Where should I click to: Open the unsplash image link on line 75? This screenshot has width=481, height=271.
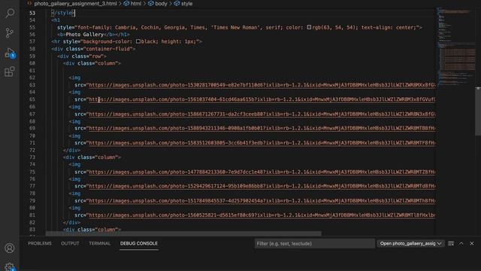click(x=262, y=172)
